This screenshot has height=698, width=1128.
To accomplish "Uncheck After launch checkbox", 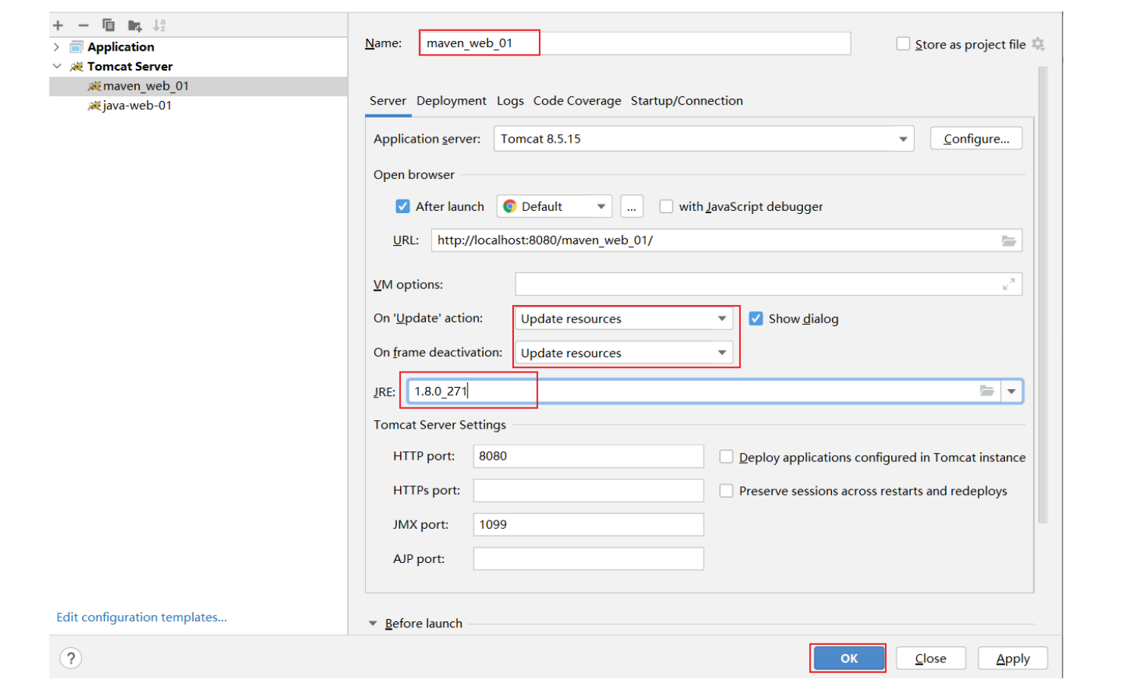I will (x=403, y=206).
